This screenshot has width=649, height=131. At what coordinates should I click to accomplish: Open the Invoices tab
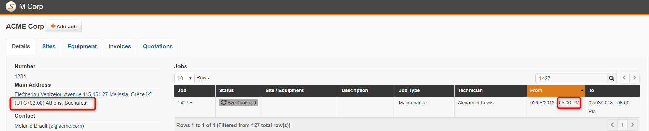tap(120, 47)
